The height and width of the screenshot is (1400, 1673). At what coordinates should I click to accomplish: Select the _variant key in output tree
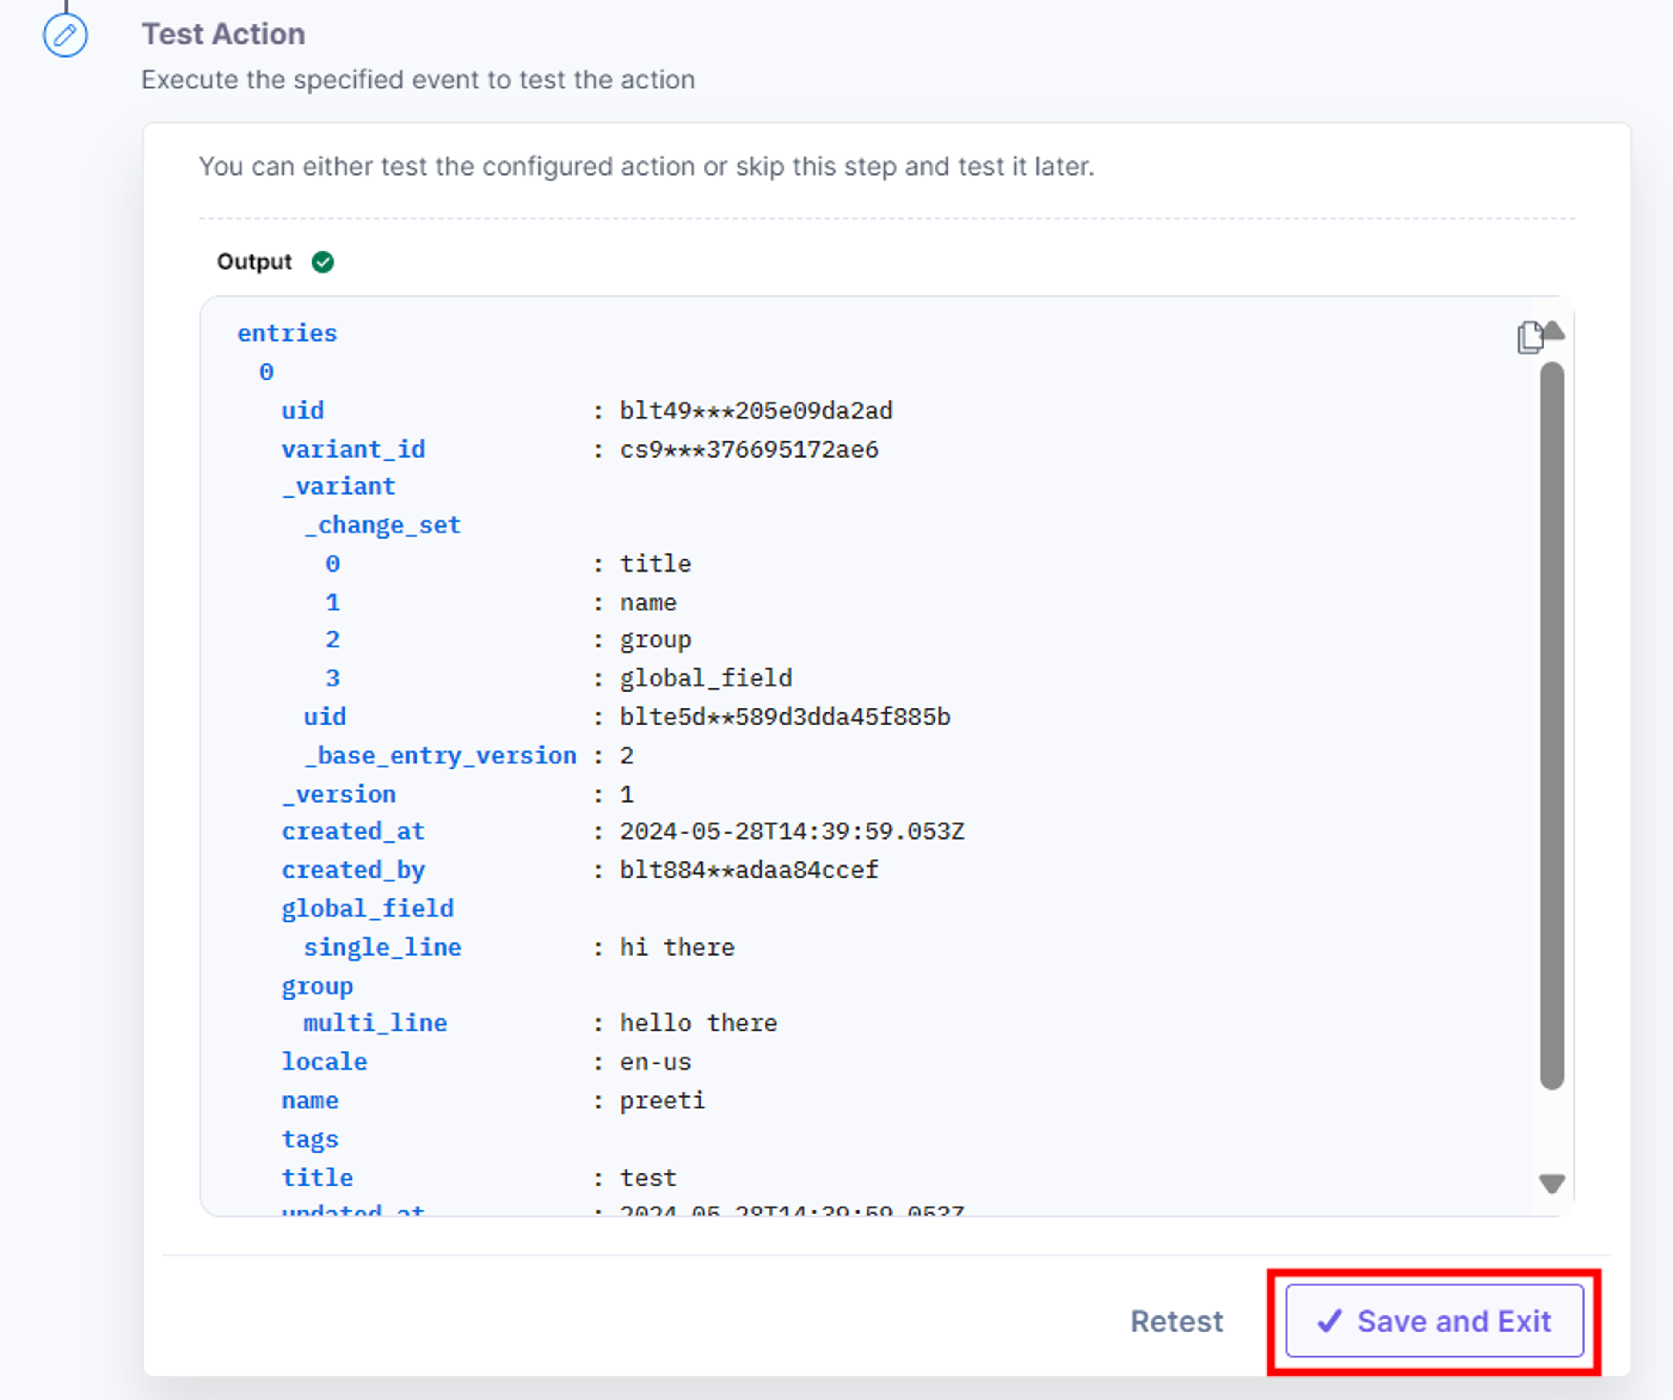coord(339,486)
